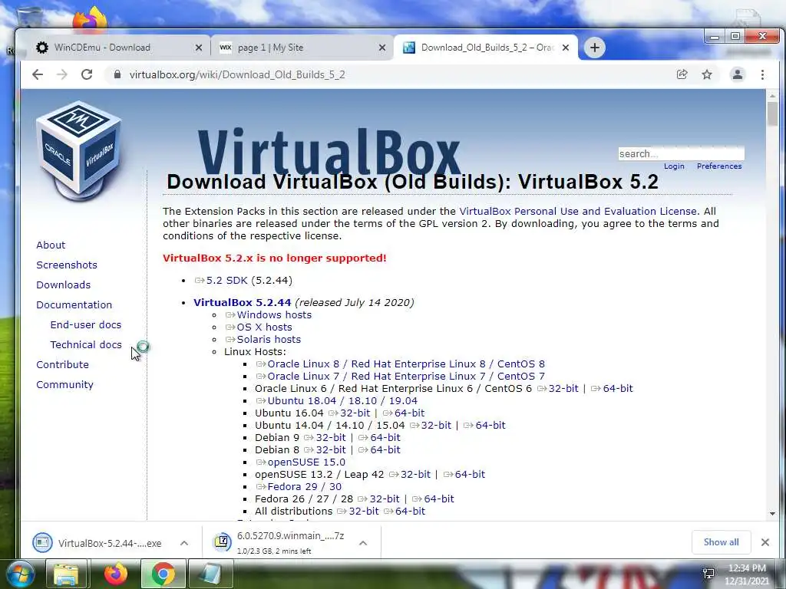Open the Windows Start button
This screenshot has height=589, width=786.
(19, 574)
